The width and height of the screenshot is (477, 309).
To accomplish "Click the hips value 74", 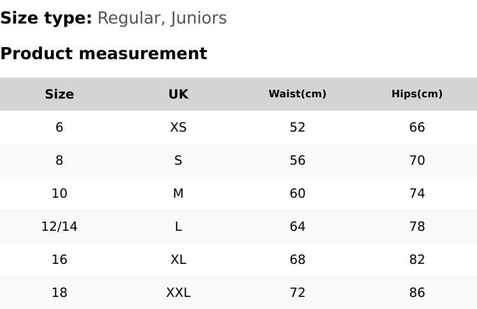I will tap(417, 193).
